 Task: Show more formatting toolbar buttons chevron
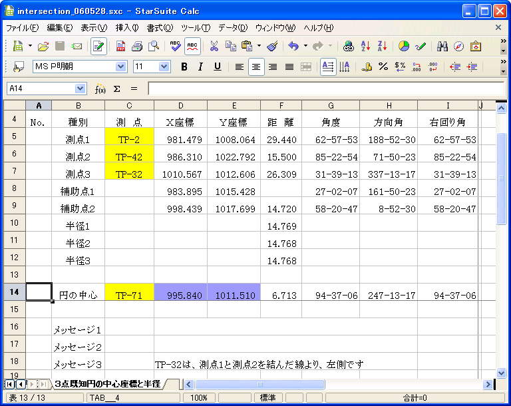504,62
